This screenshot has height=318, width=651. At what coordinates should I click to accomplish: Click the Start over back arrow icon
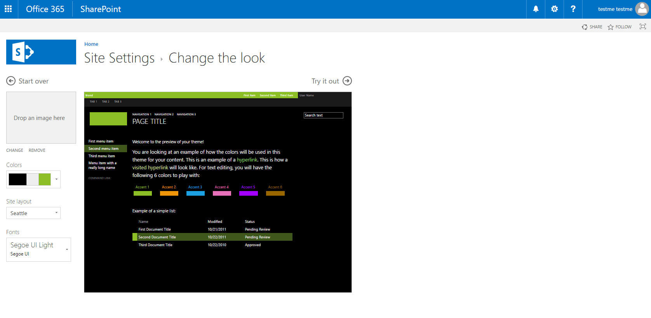pos(11,81)
